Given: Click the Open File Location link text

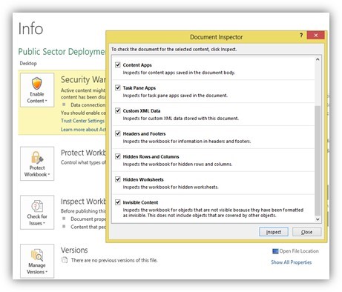Looking at the screenshot, I should [x=299, y=251].
